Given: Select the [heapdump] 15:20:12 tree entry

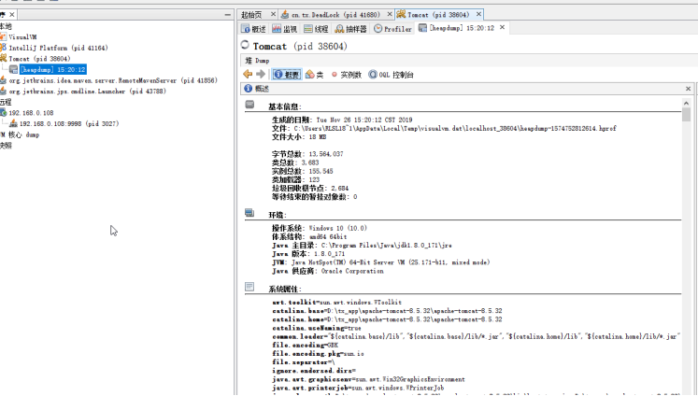Looking at the screenshot, I should pyautogui.click(x=52, y=69).
